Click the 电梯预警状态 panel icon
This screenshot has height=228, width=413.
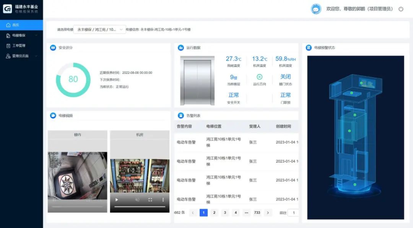tap(309, 48)
